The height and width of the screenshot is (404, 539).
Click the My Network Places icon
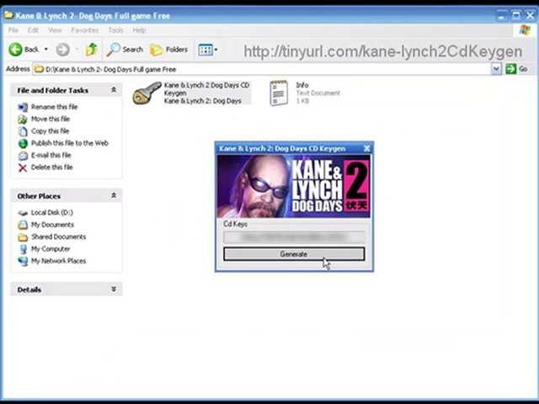click(x=23, y=261)
